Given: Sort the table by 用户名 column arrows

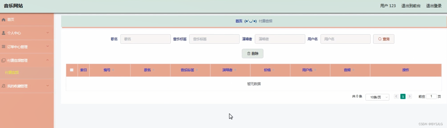Looking at the screenshot, I should [315, 70].
